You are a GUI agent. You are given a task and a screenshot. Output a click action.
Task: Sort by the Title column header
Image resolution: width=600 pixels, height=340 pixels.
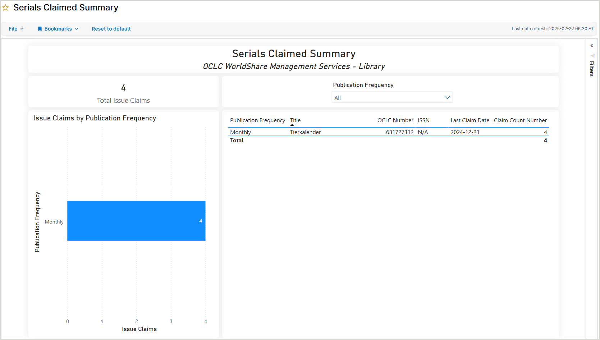pyautogui.click(x=295, y=120)
